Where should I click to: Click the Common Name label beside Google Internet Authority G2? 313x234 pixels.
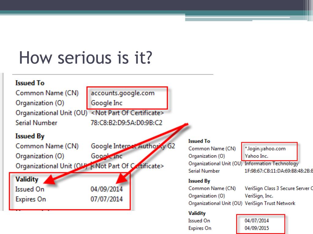pyautogui.click(x=47, y=146)
